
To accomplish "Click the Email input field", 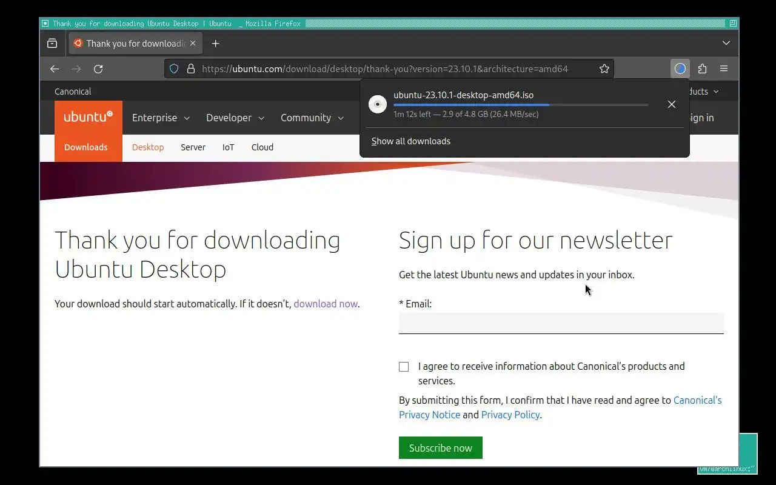I will coord(561,323).
